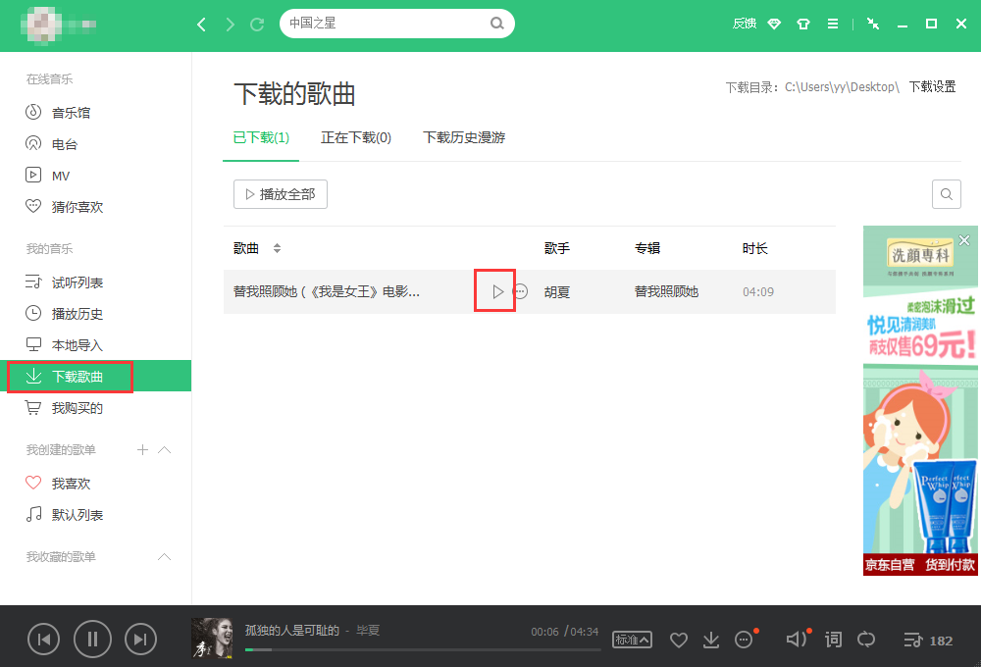This screenshot has height=667, width=981.
Task: Open the play queue with 182 songs
Action: (927, 640)
